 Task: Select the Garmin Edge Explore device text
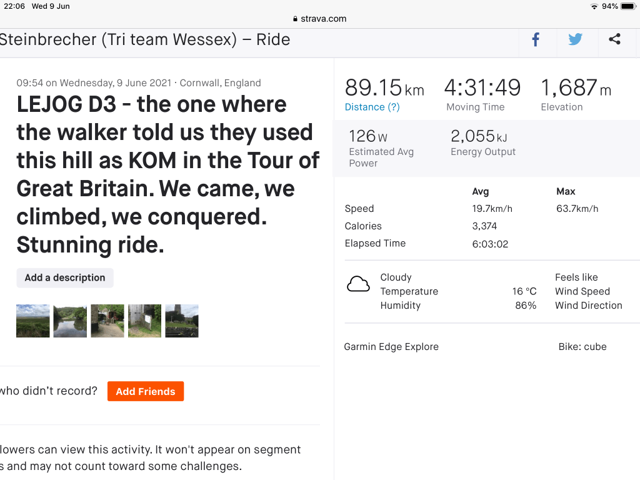391,347
